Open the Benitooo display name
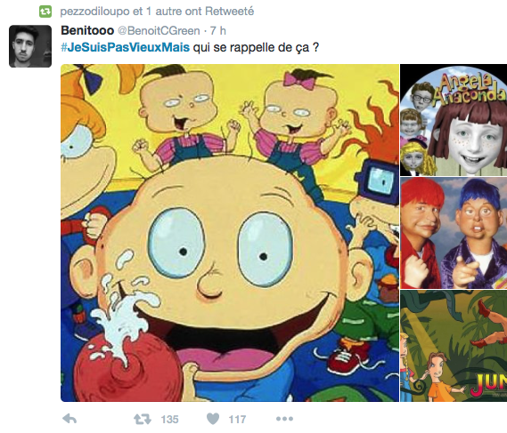507x433 pixels. coord(87,30)
